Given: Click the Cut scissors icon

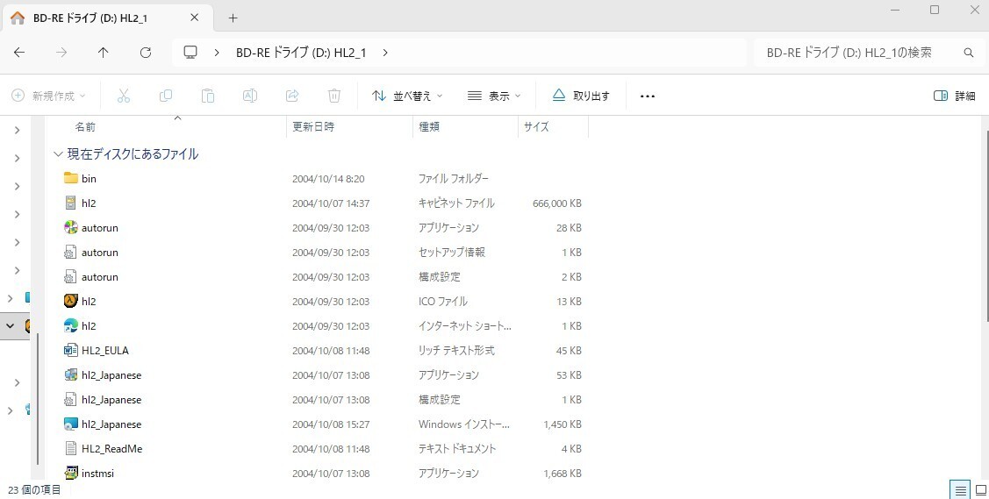Looking at the screenshot, I should pyautogui.click(x=124, y=96).
